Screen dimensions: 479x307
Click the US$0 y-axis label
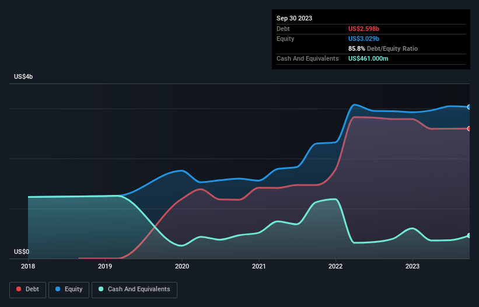click(22, 252)
